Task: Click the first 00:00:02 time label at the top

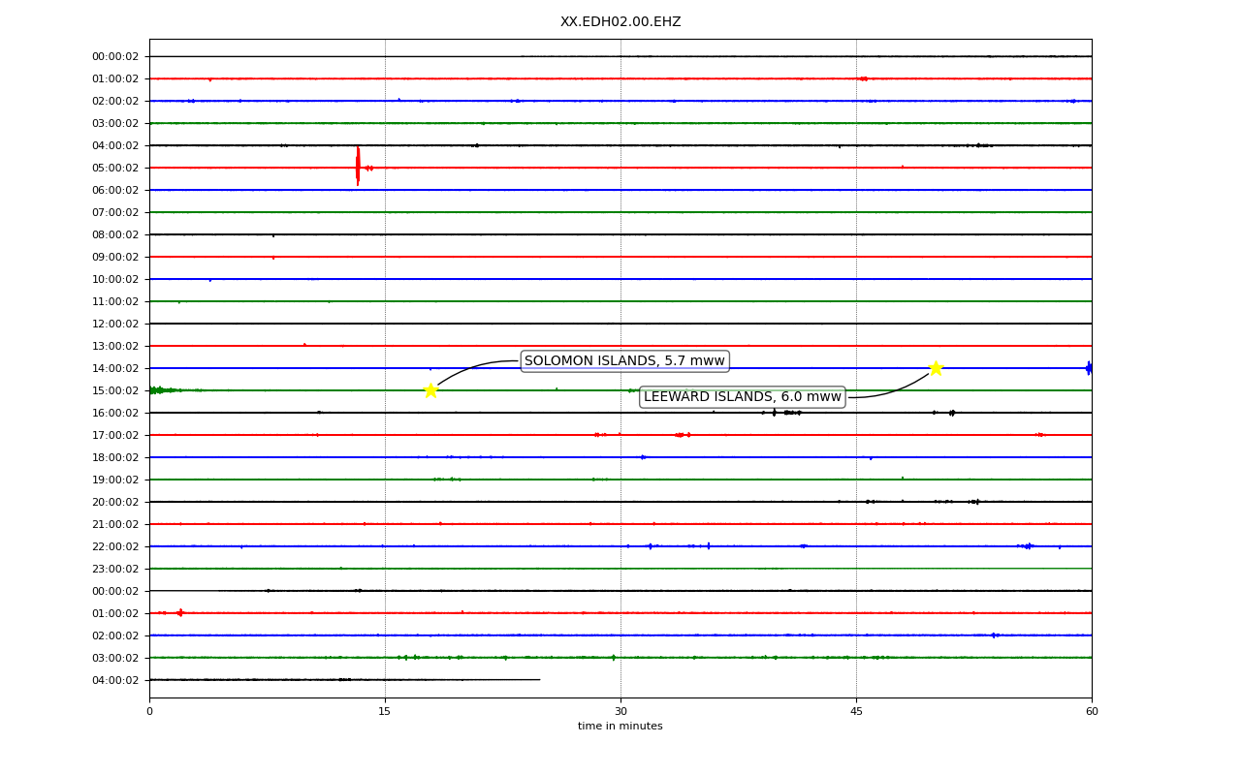Action: point(115,56)
